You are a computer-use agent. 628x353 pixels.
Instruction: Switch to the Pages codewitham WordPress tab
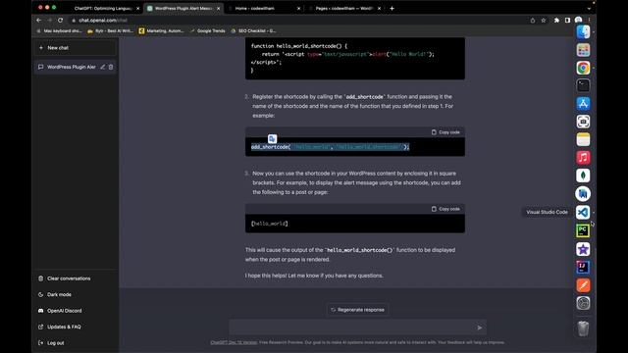tap(344, 8)
